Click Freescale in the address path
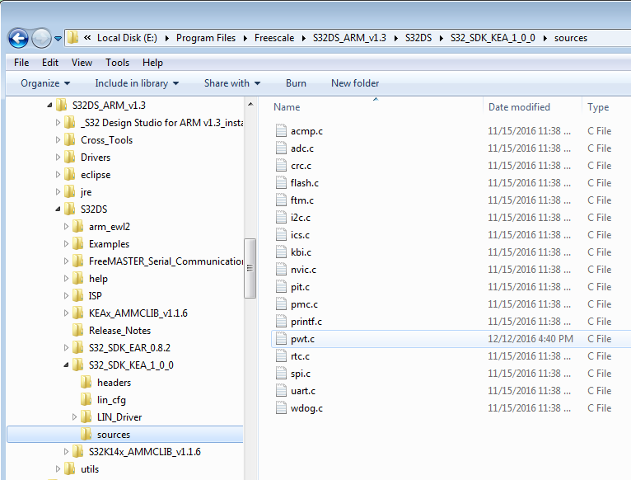Screen dimensions: 631x480 (274, 38)
